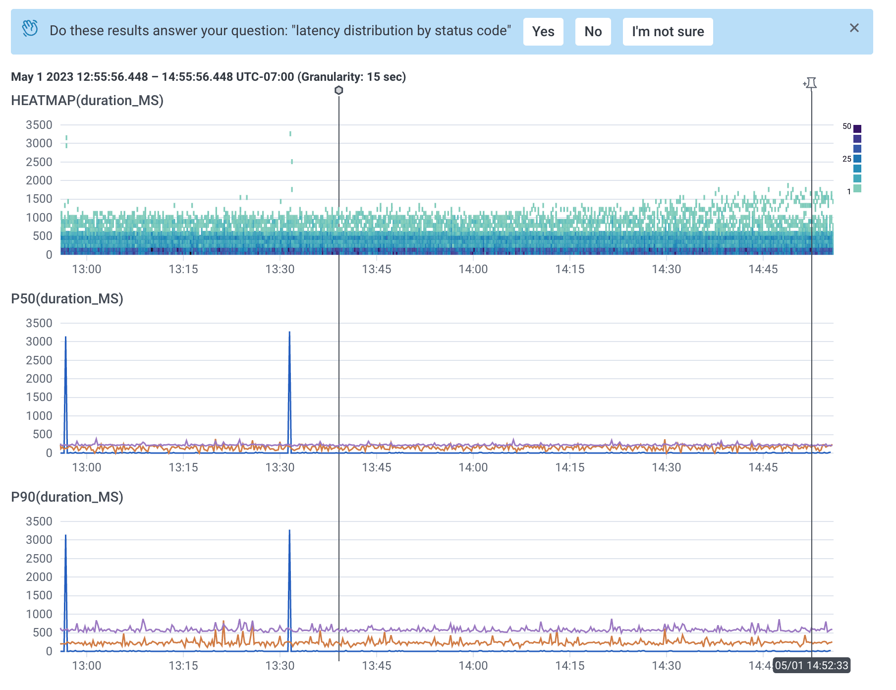Click the 13:45 axis label under the heatmap
The width and height of the screenshot is (896, 690).
(377, 270)
